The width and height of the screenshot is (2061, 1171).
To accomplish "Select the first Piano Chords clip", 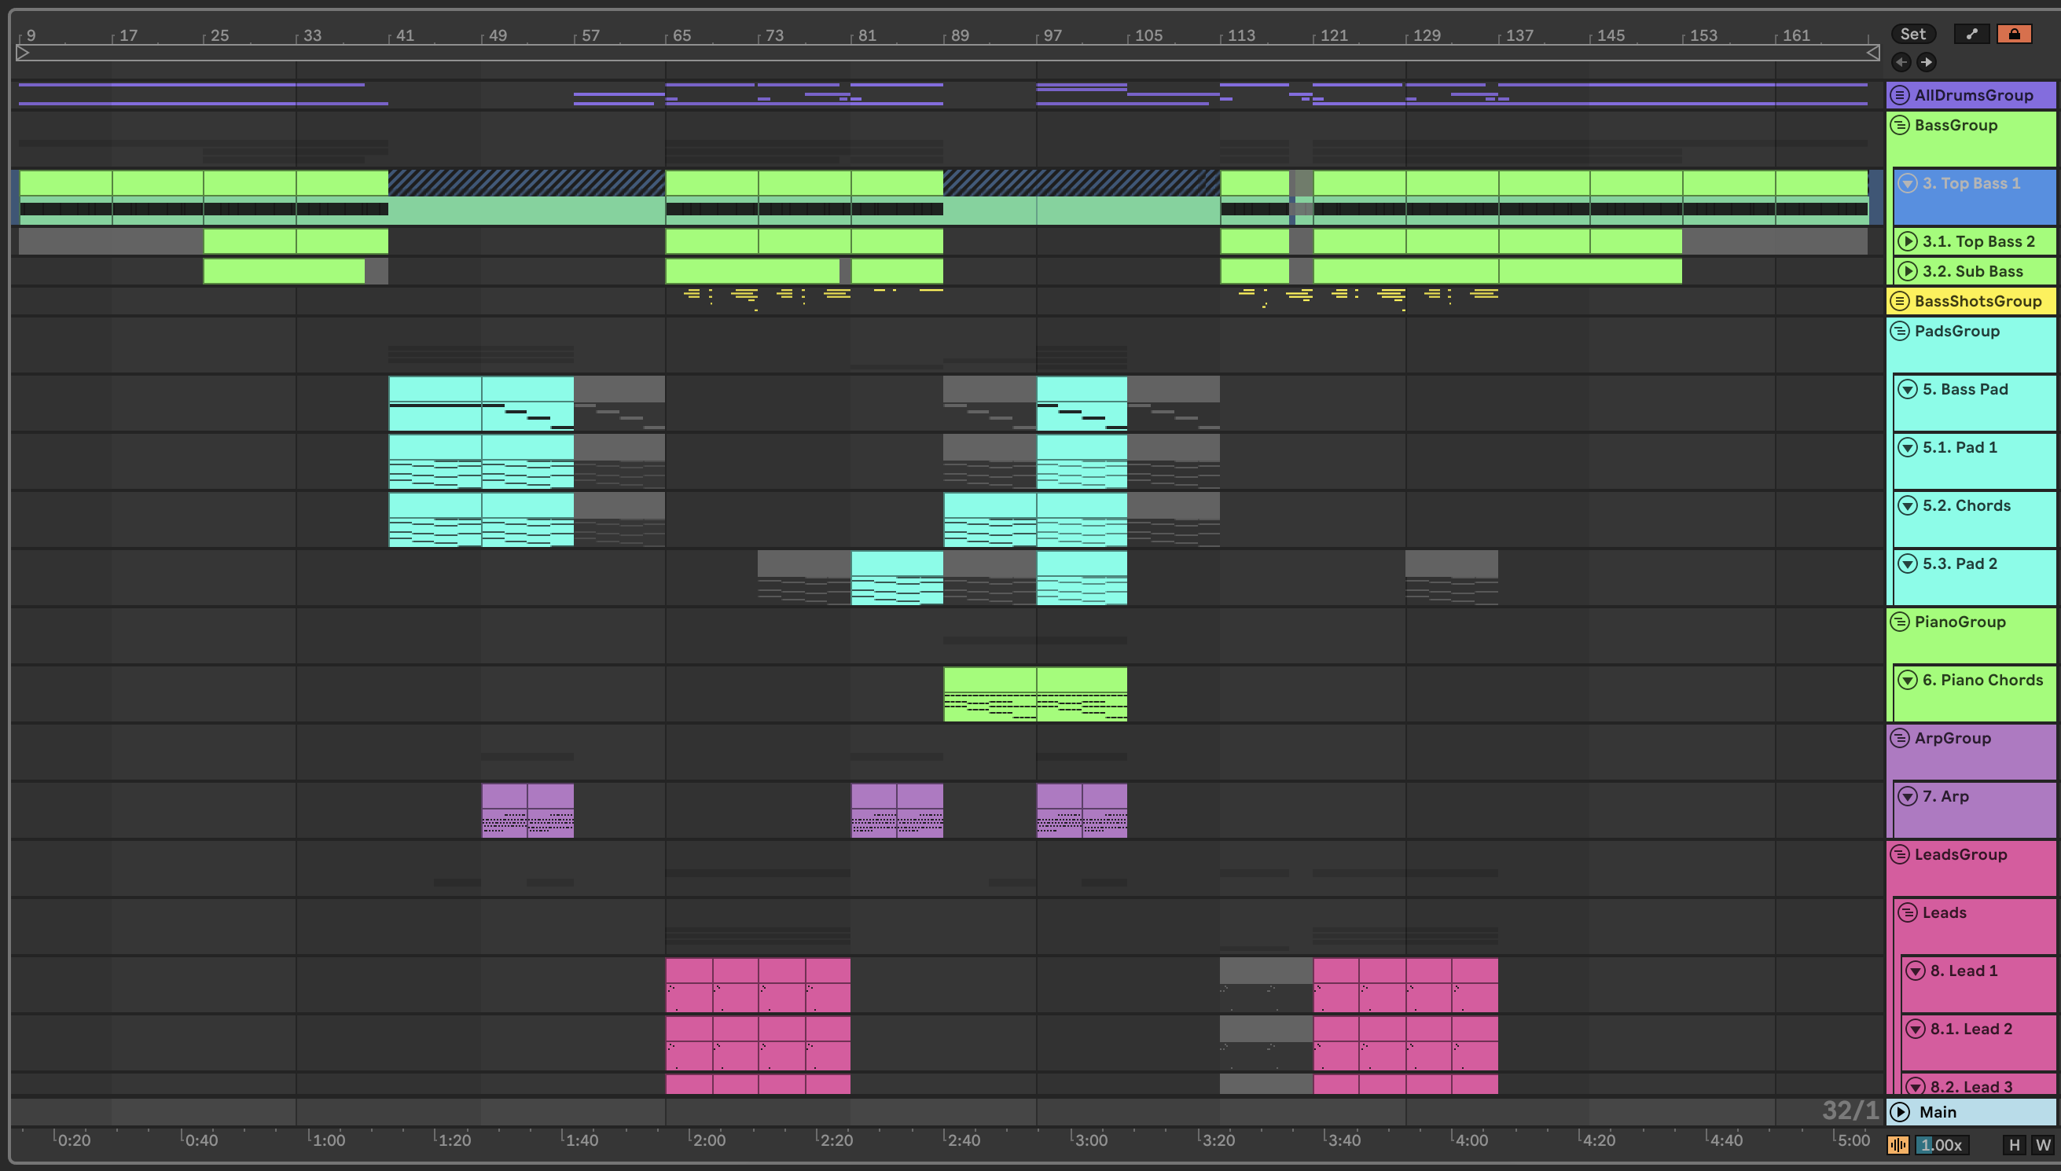I will [x=990, y=693].
